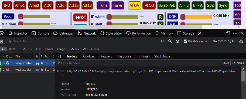The width and height of the screenshot is (246, 99).
Task: Toggle the DNR button
Action: (x=173, y=16)
